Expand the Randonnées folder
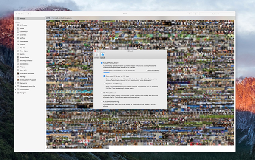Image resolution: width=255 pixels, height=160 pixels. click(16, 90)
